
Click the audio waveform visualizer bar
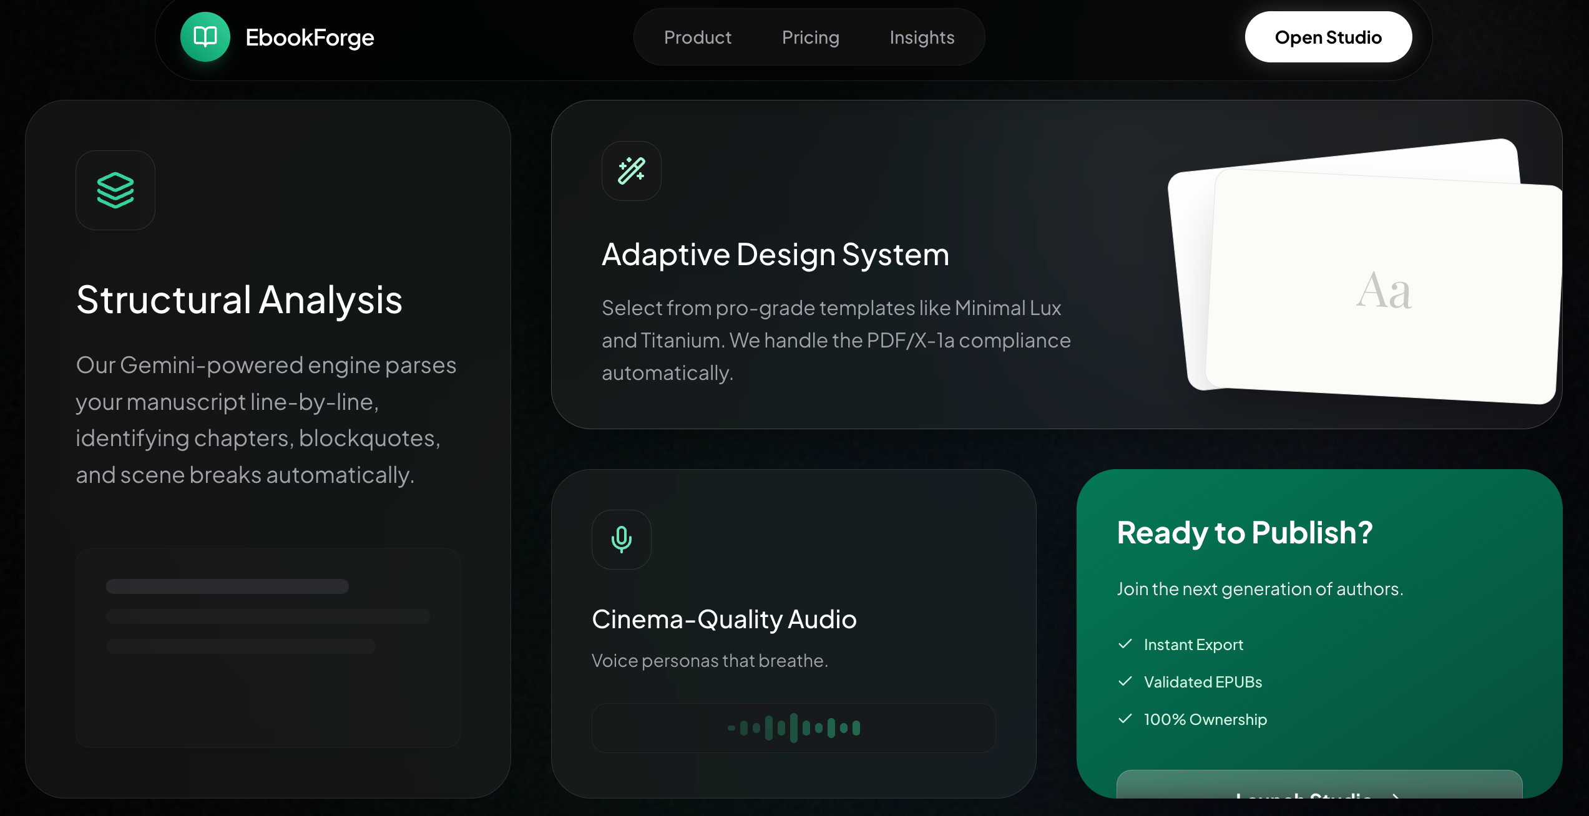[793, 727]
